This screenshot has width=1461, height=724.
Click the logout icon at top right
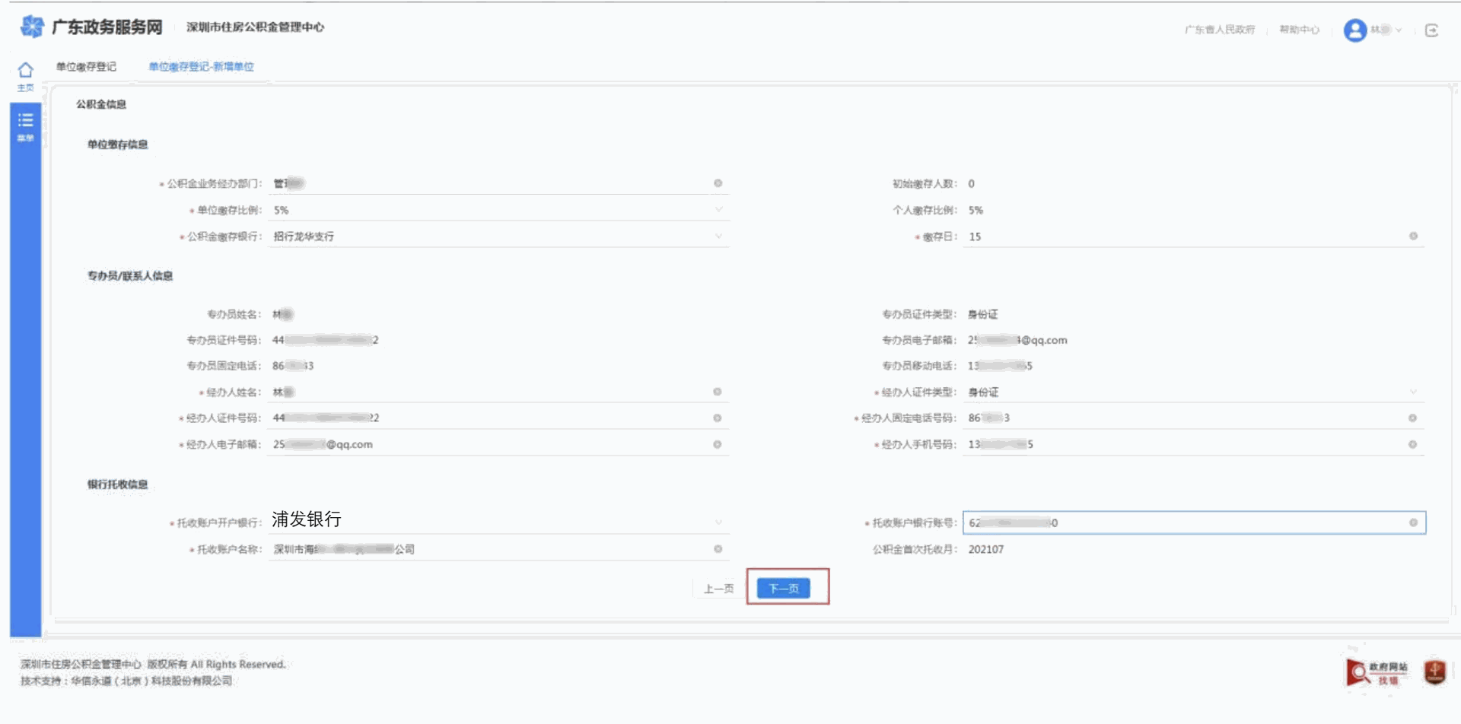point(1431,30)
